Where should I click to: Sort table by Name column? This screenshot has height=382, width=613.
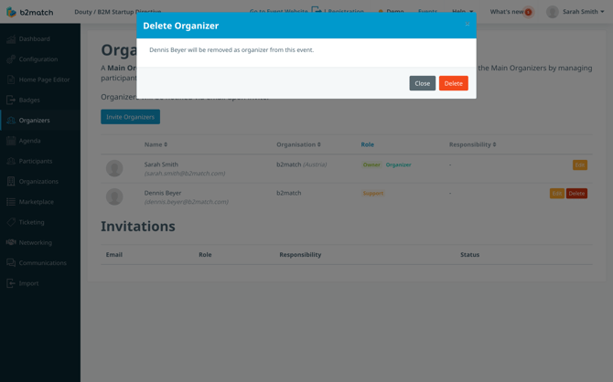tap(156, 144)
